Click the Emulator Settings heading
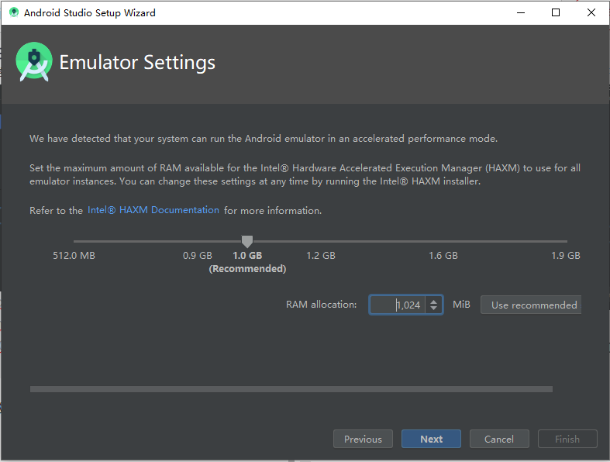Image resolution: width=610 pixels, height=462 pixels. point(137,62)
